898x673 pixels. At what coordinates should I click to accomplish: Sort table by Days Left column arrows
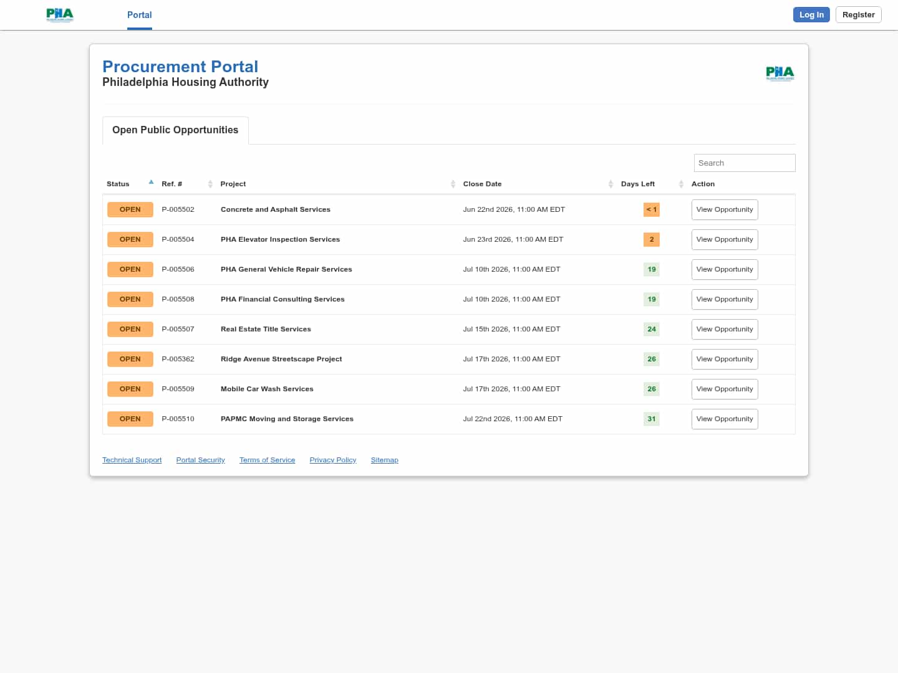(681, 184)
